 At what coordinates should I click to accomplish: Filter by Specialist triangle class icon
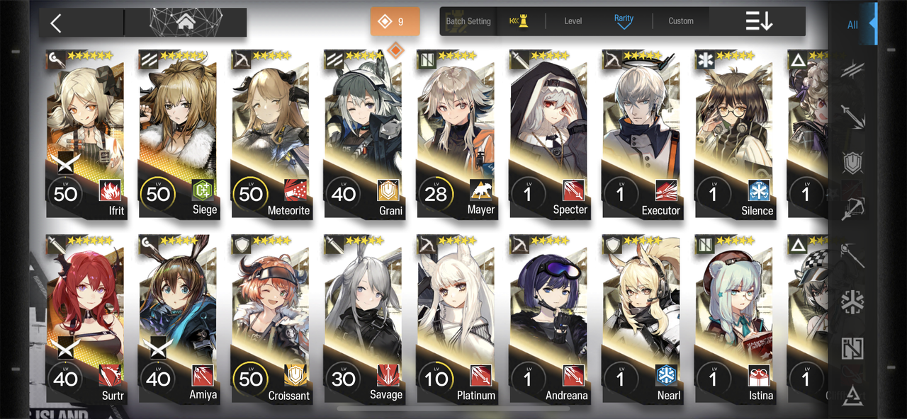pyautogui.click(x=852, y=395)
